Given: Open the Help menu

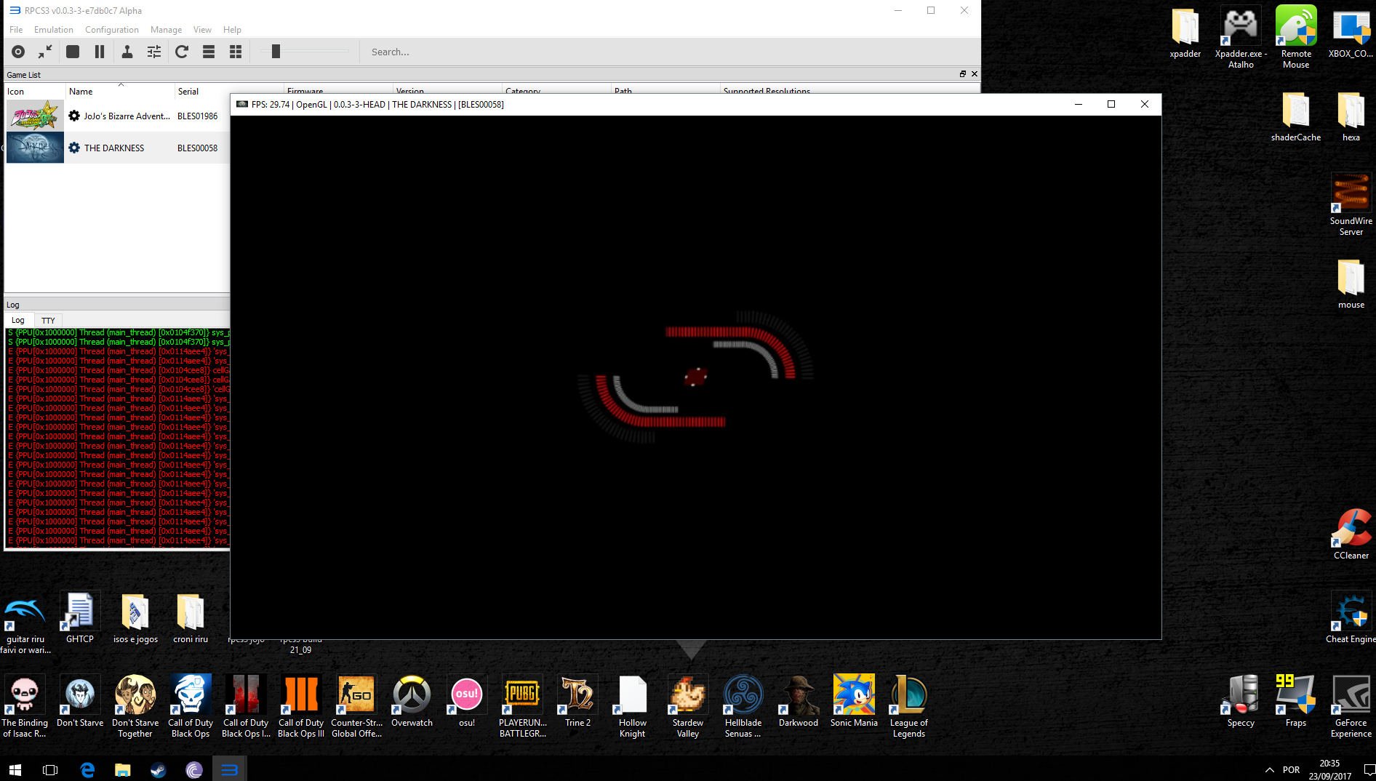Looking at the screenshot, I should tap(232, 30).
